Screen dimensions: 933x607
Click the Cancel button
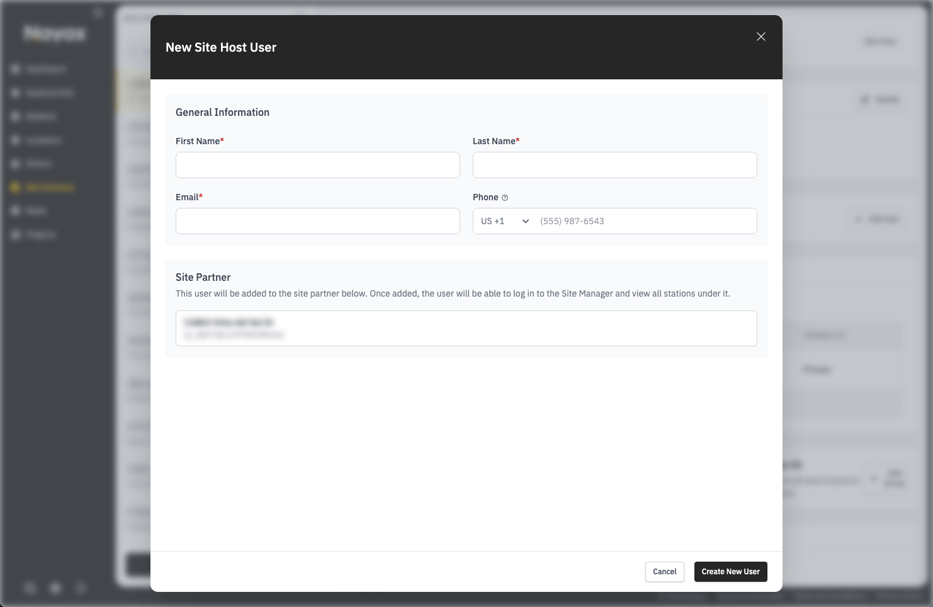[665, 572]
